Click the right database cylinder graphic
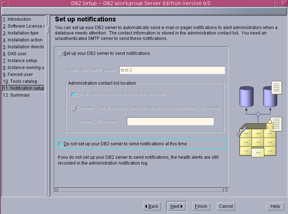 click(x=270, y=97)
